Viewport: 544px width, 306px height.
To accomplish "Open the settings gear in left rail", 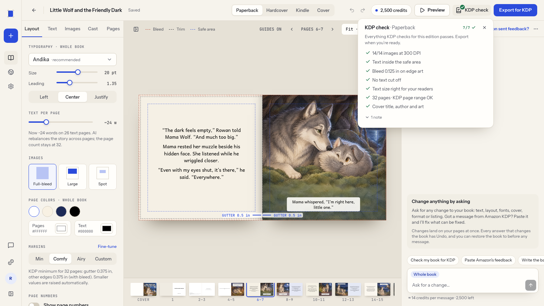I will 11,86.
